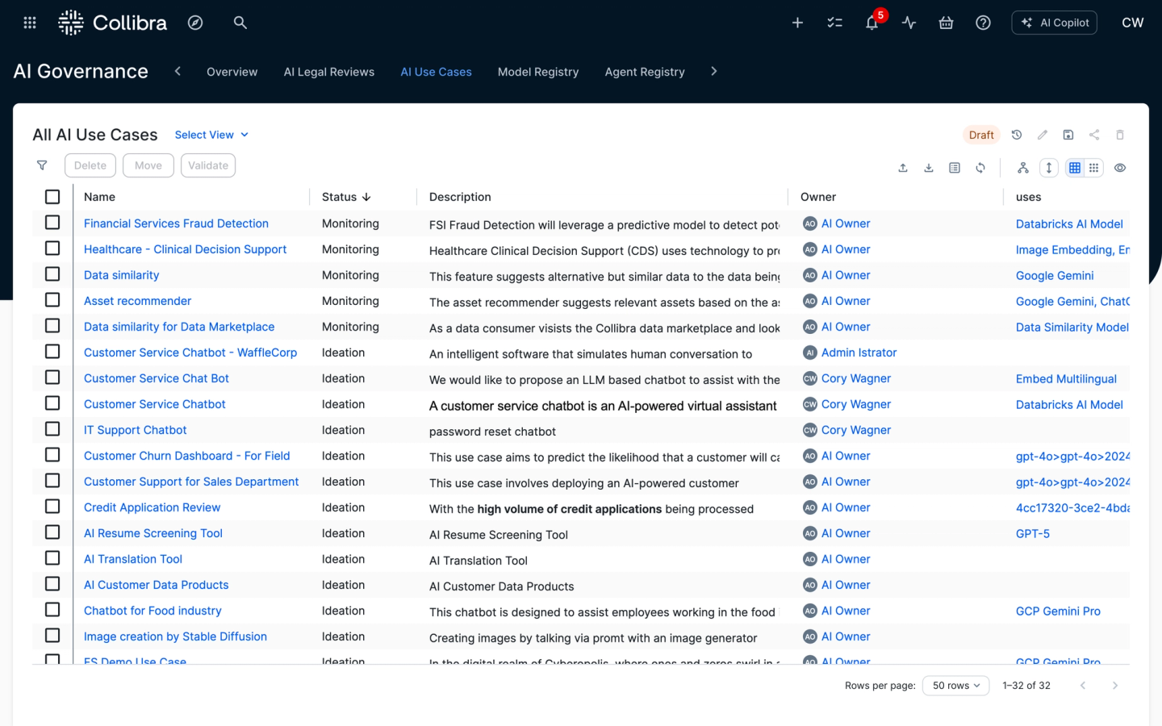Click the refresh table icon
This screenshot has height=726, width=1162.
980,168
